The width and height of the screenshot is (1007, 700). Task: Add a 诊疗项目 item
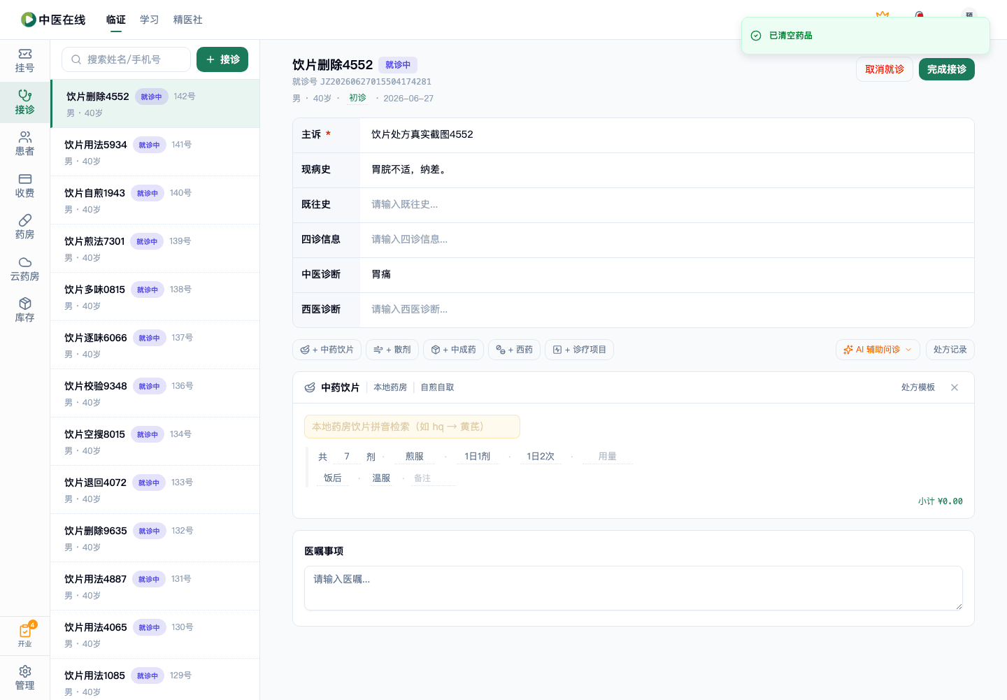coord(579,350)
